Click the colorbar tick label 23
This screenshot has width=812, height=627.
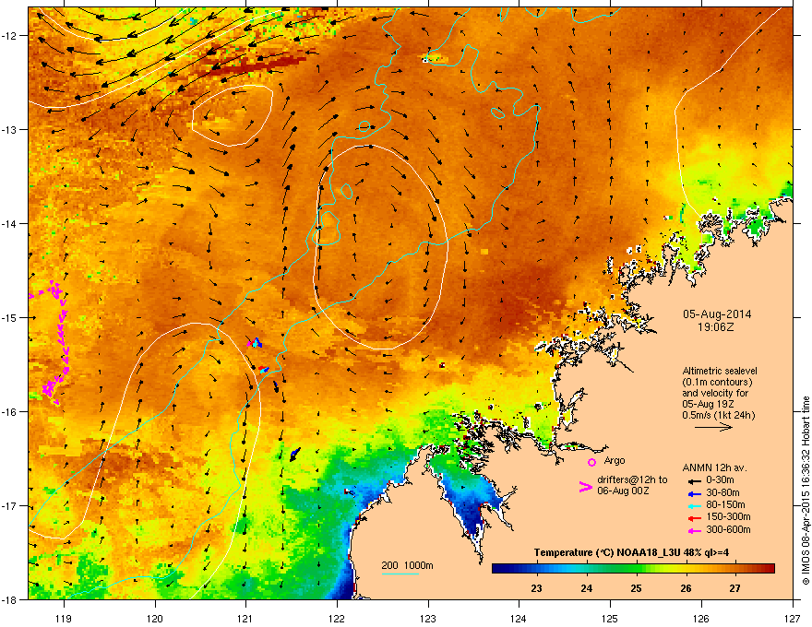point(536,588)
